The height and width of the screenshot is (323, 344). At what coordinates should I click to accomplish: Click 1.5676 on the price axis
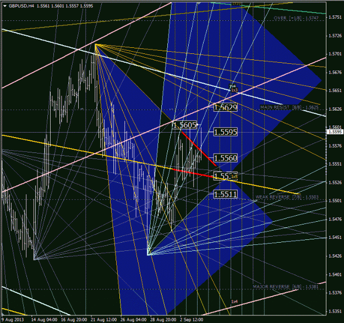click(x=335, y=72)
